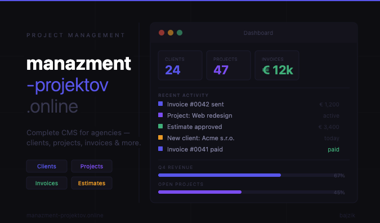Click the purple marker beside Project: Web redesign

[160, 115]
